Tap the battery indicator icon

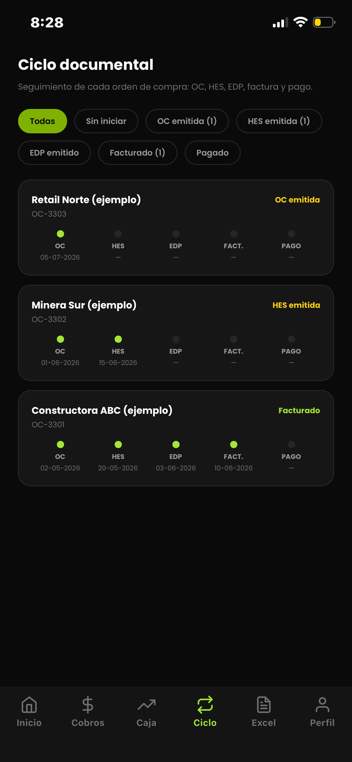324,22
